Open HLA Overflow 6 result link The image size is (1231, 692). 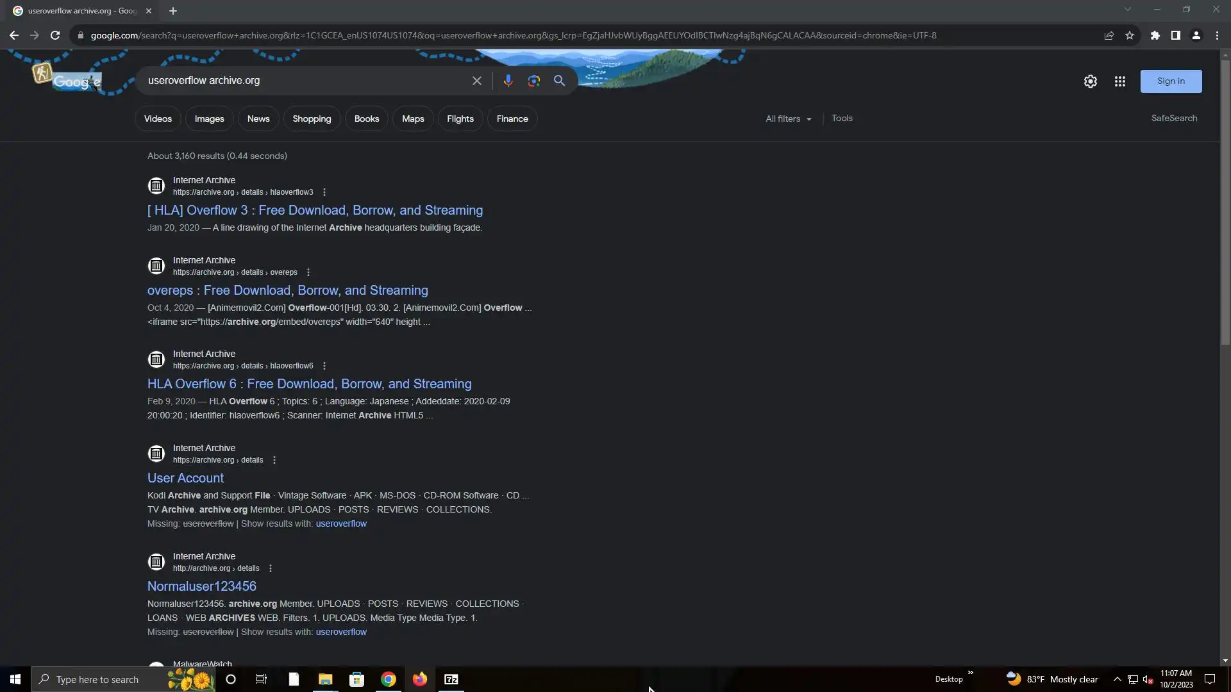click(309, 384)
